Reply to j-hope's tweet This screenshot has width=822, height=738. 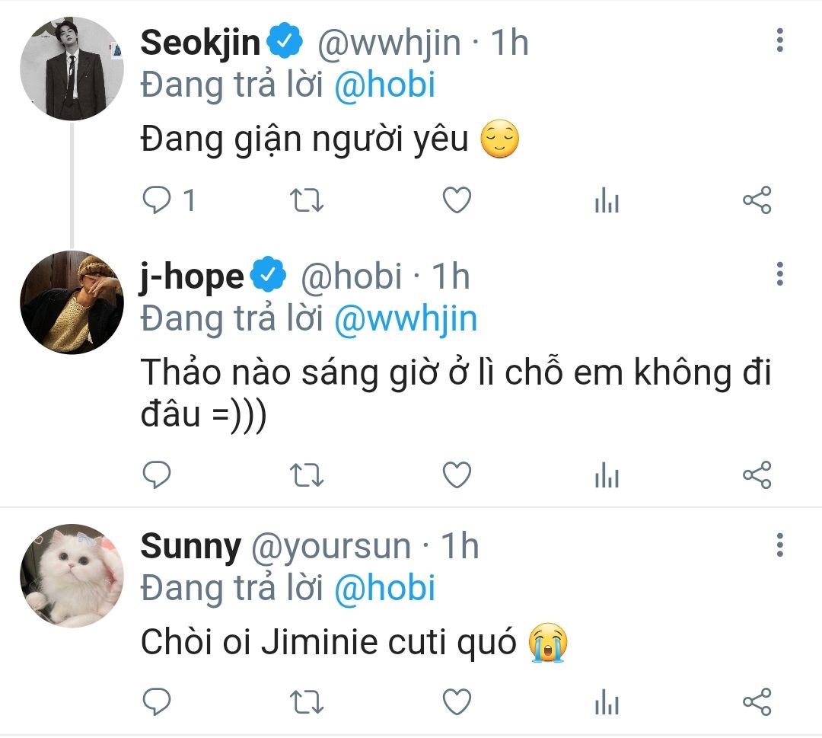158,475
